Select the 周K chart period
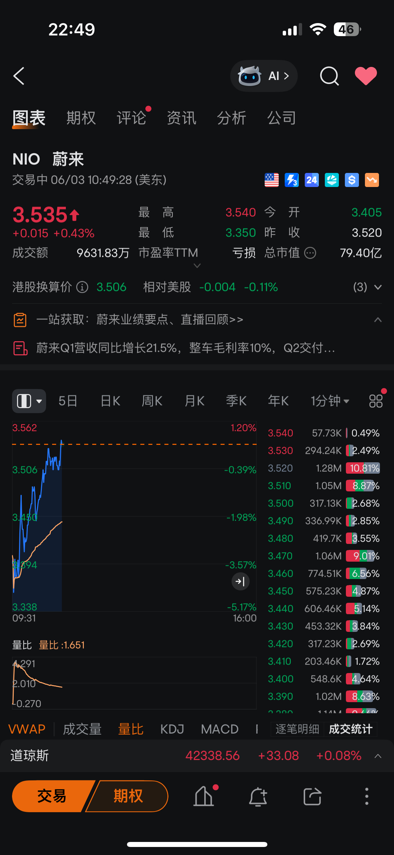The width and height of the screenshot is (394, 855). 152,401
